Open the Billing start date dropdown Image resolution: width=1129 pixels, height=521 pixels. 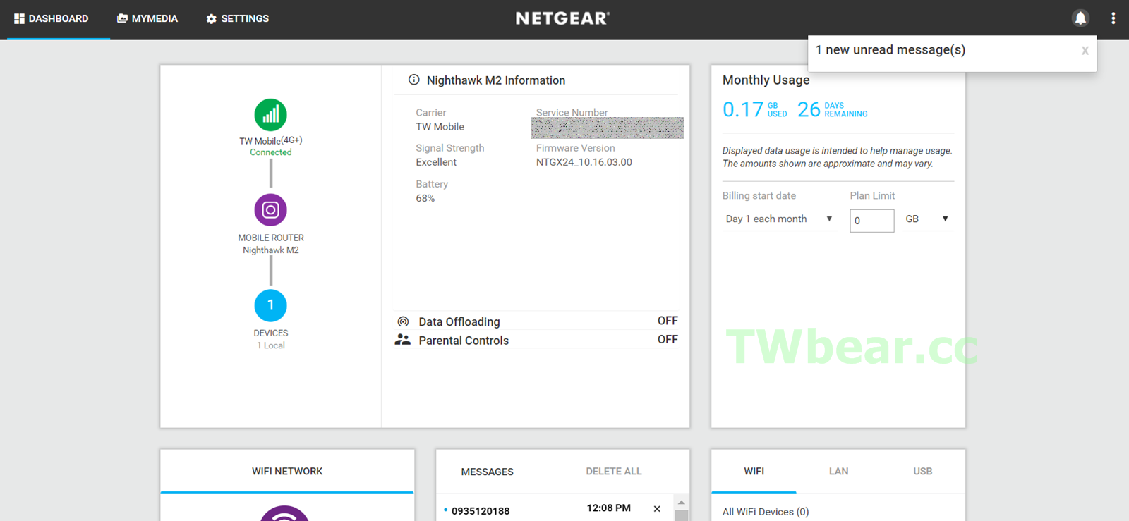780,219
